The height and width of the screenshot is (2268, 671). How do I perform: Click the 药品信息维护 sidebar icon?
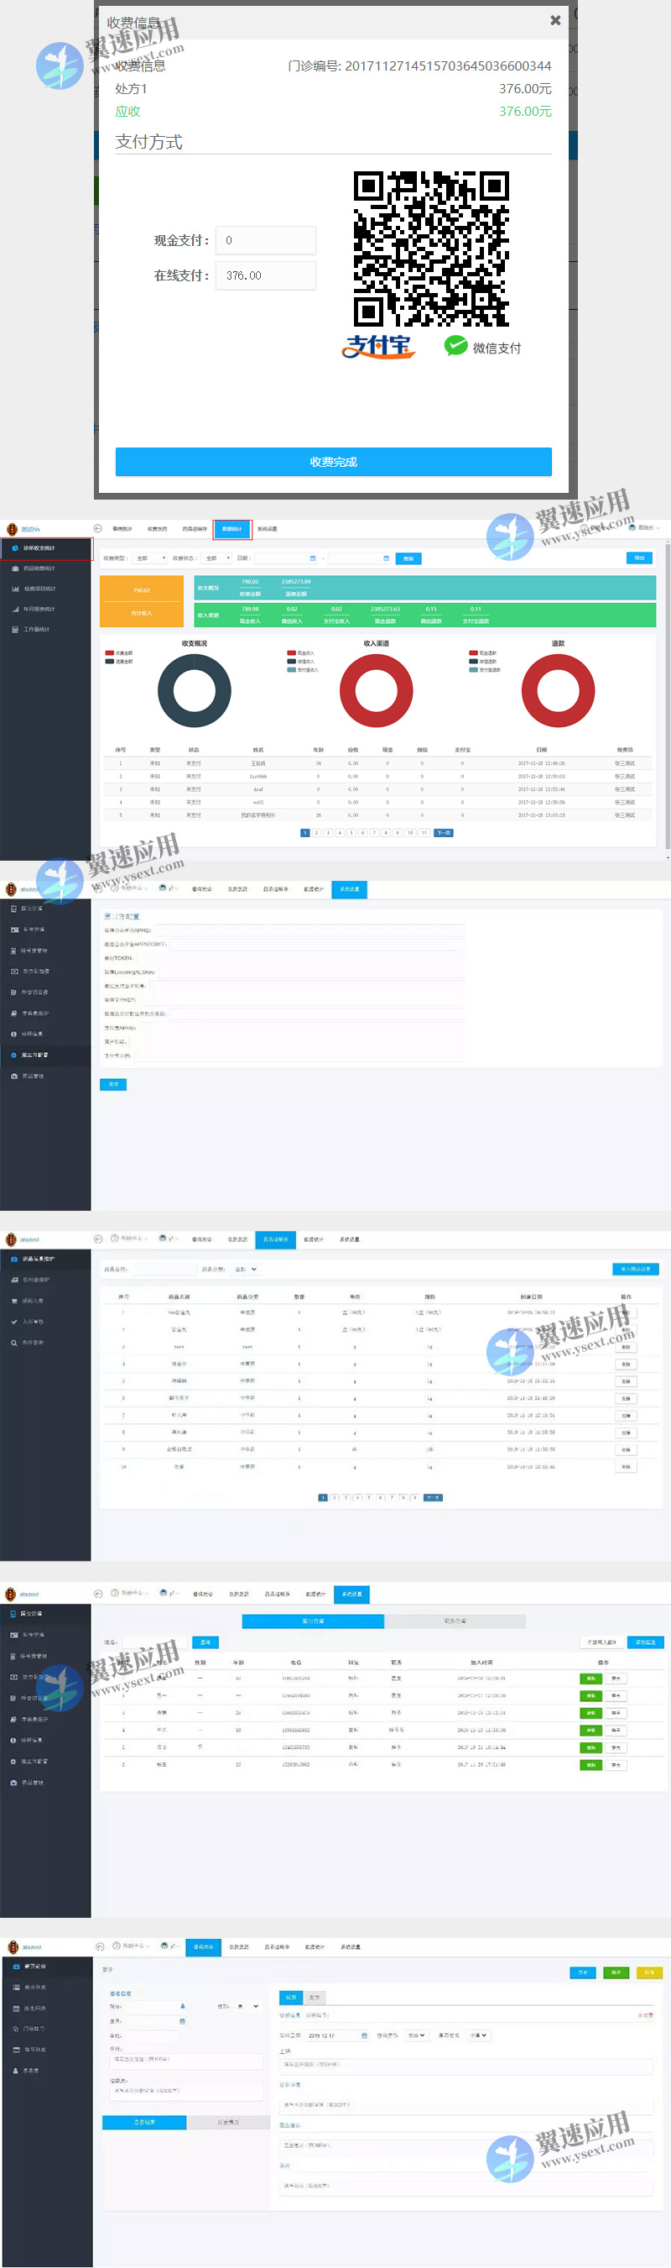tap(14, 1259)
